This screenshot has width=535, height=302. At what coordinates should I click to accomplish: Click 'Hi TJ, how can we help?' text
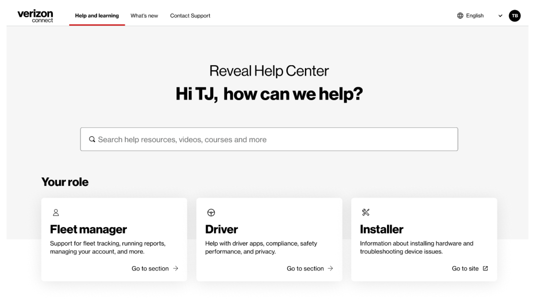pyautogui.click(x=269, y=94)
